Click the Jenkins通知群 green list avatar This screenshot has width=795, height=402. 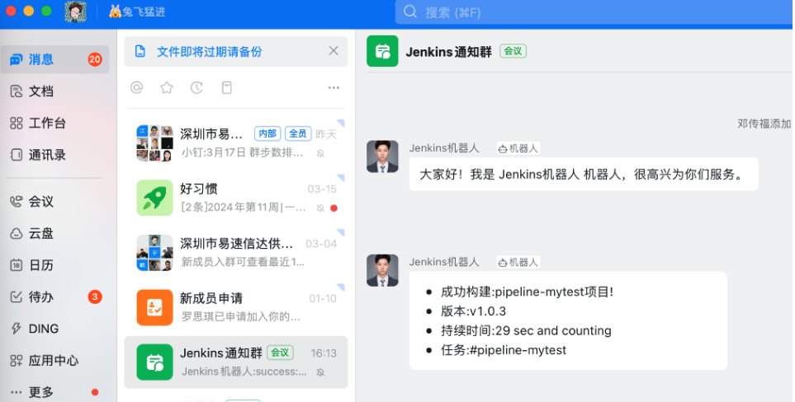click(x=154, y=362)
